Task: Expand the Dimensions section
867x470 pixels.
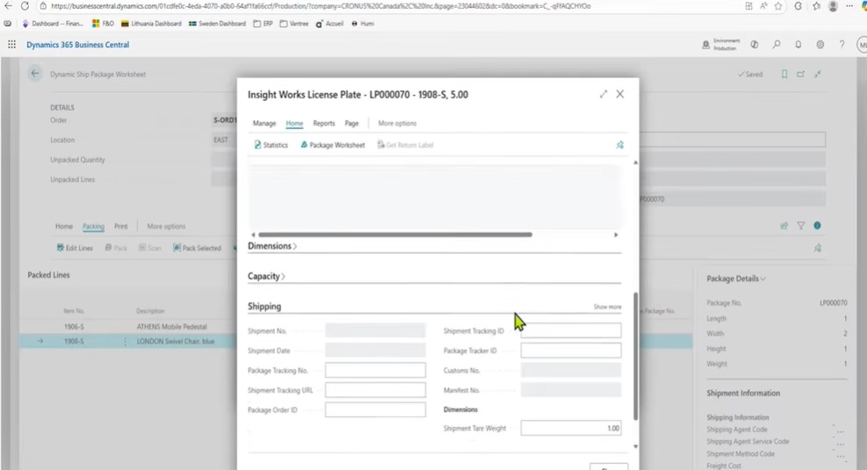Action: point(272,246)
